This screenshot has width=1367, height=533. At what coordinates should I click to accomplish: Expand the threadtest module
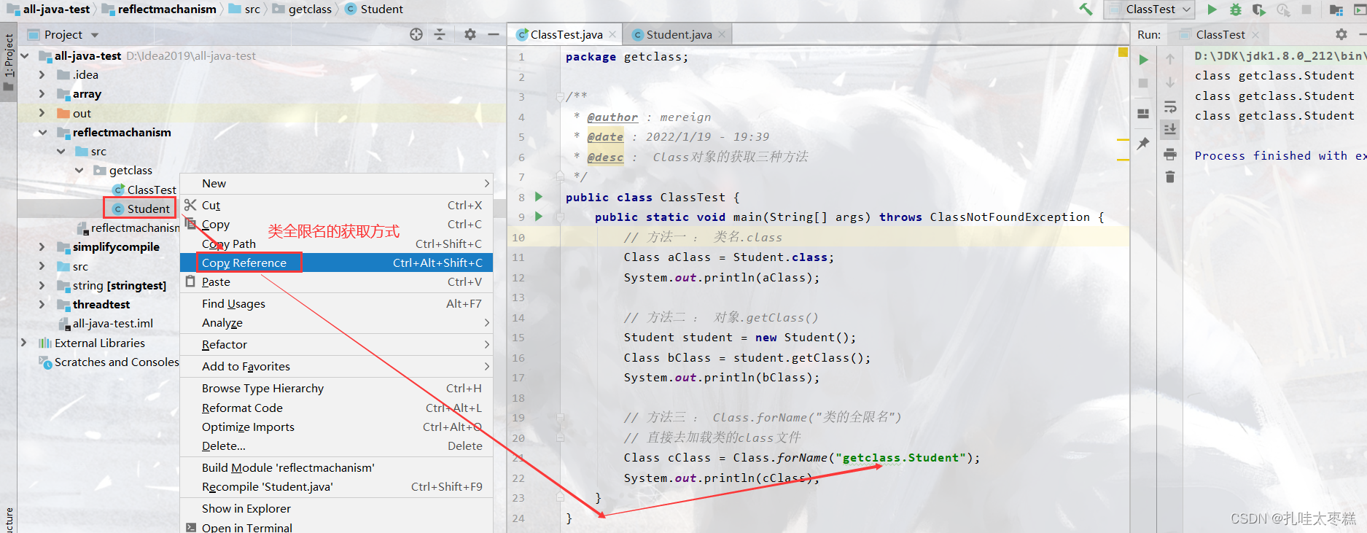pyautogui.click(x=42, y=304)
